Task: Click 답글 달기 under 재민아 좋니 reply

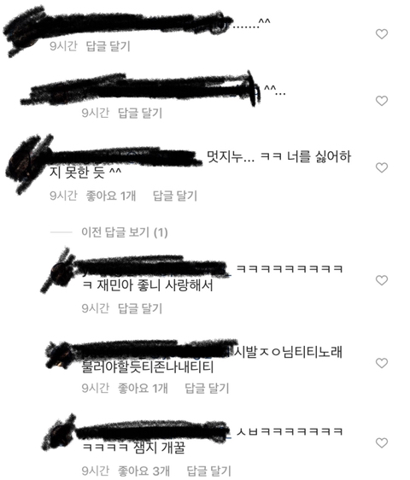Action: point(140,308)
